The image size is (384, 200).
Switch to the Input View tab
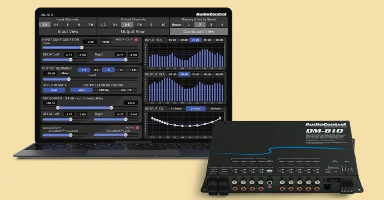coord(68,31)
